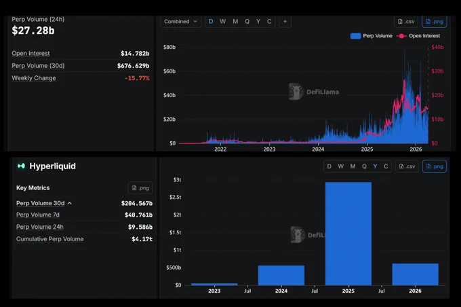Download top chart as .csv
The width and height of the screenshot is (461, 307).
[x=406, y=22]
